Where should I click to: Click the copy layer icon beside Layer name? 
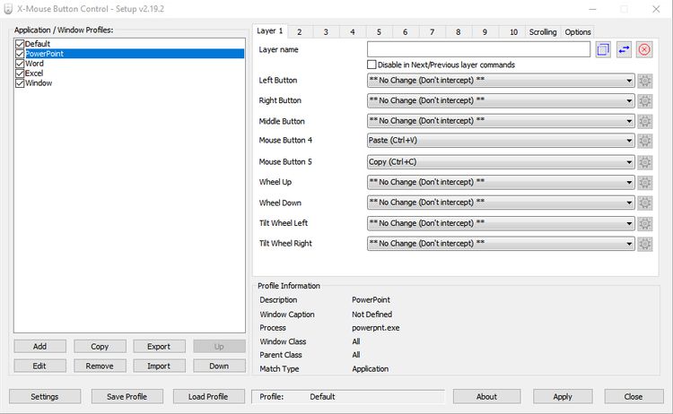[603, 49]
